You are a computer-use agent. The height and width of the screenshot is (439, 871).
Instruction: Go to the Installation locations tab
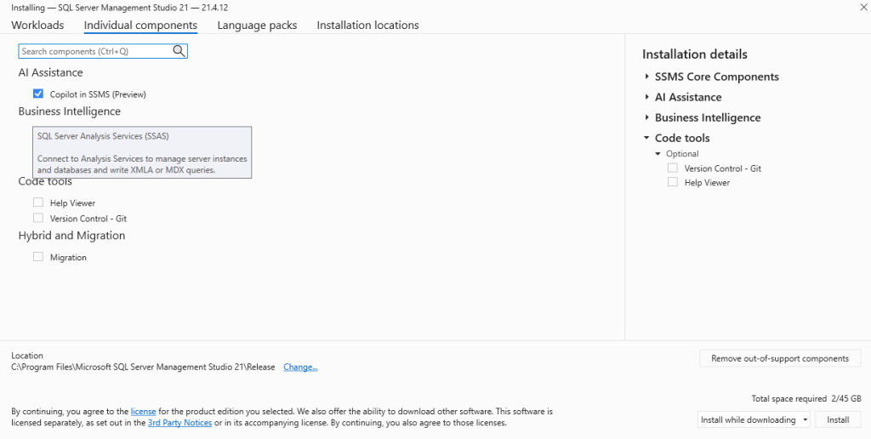click(367, 26)
